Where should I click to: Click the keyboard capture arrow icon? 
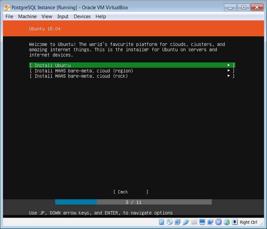[235, 222]
